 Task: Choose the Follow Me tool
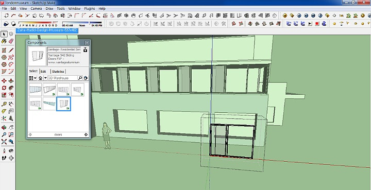11,88
